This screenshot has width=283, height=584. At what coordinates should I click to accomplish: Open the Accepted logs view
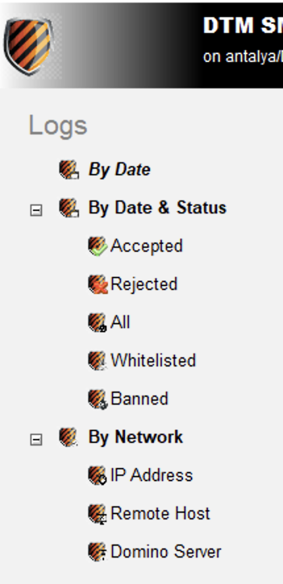pos(147,246)
